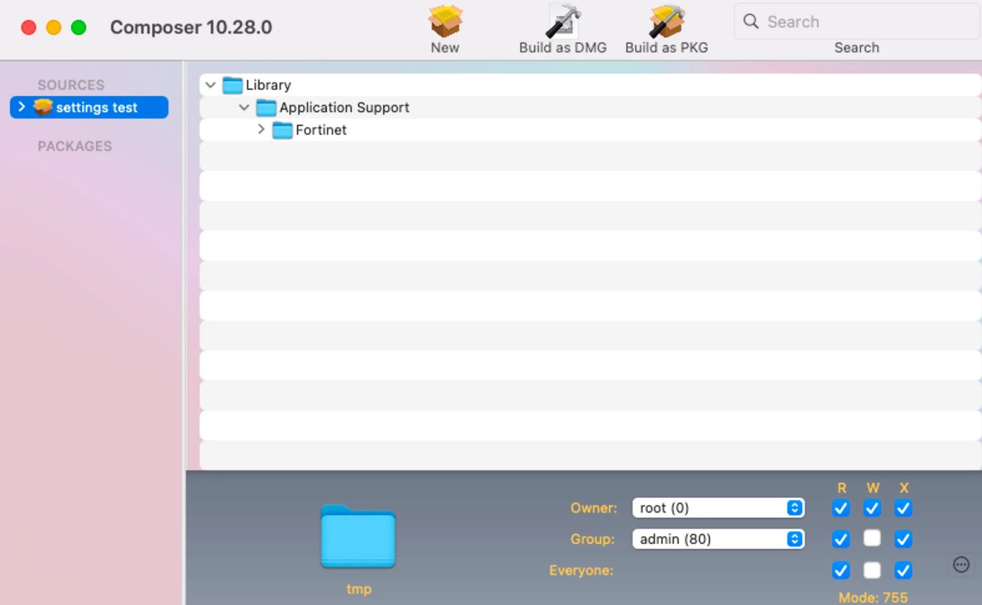Click the tmp folder name label
Image resolution: width=982 pixels, height=605 pixels.
point(359,589)
